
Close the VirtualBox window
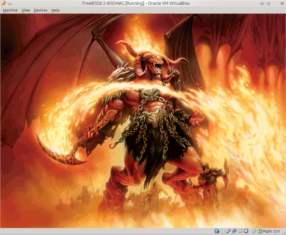pos(282,3)
